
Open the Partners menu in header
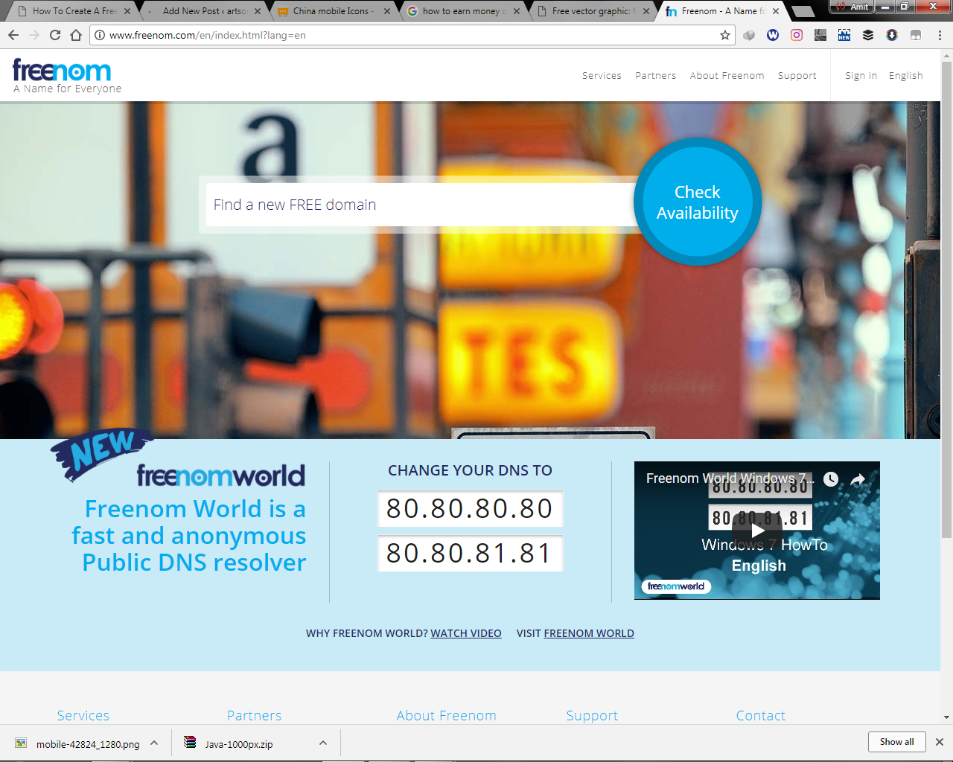coord(656,75)
